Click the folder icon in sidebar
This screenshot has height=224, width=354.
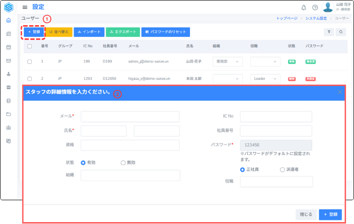[x=9, y=114]
